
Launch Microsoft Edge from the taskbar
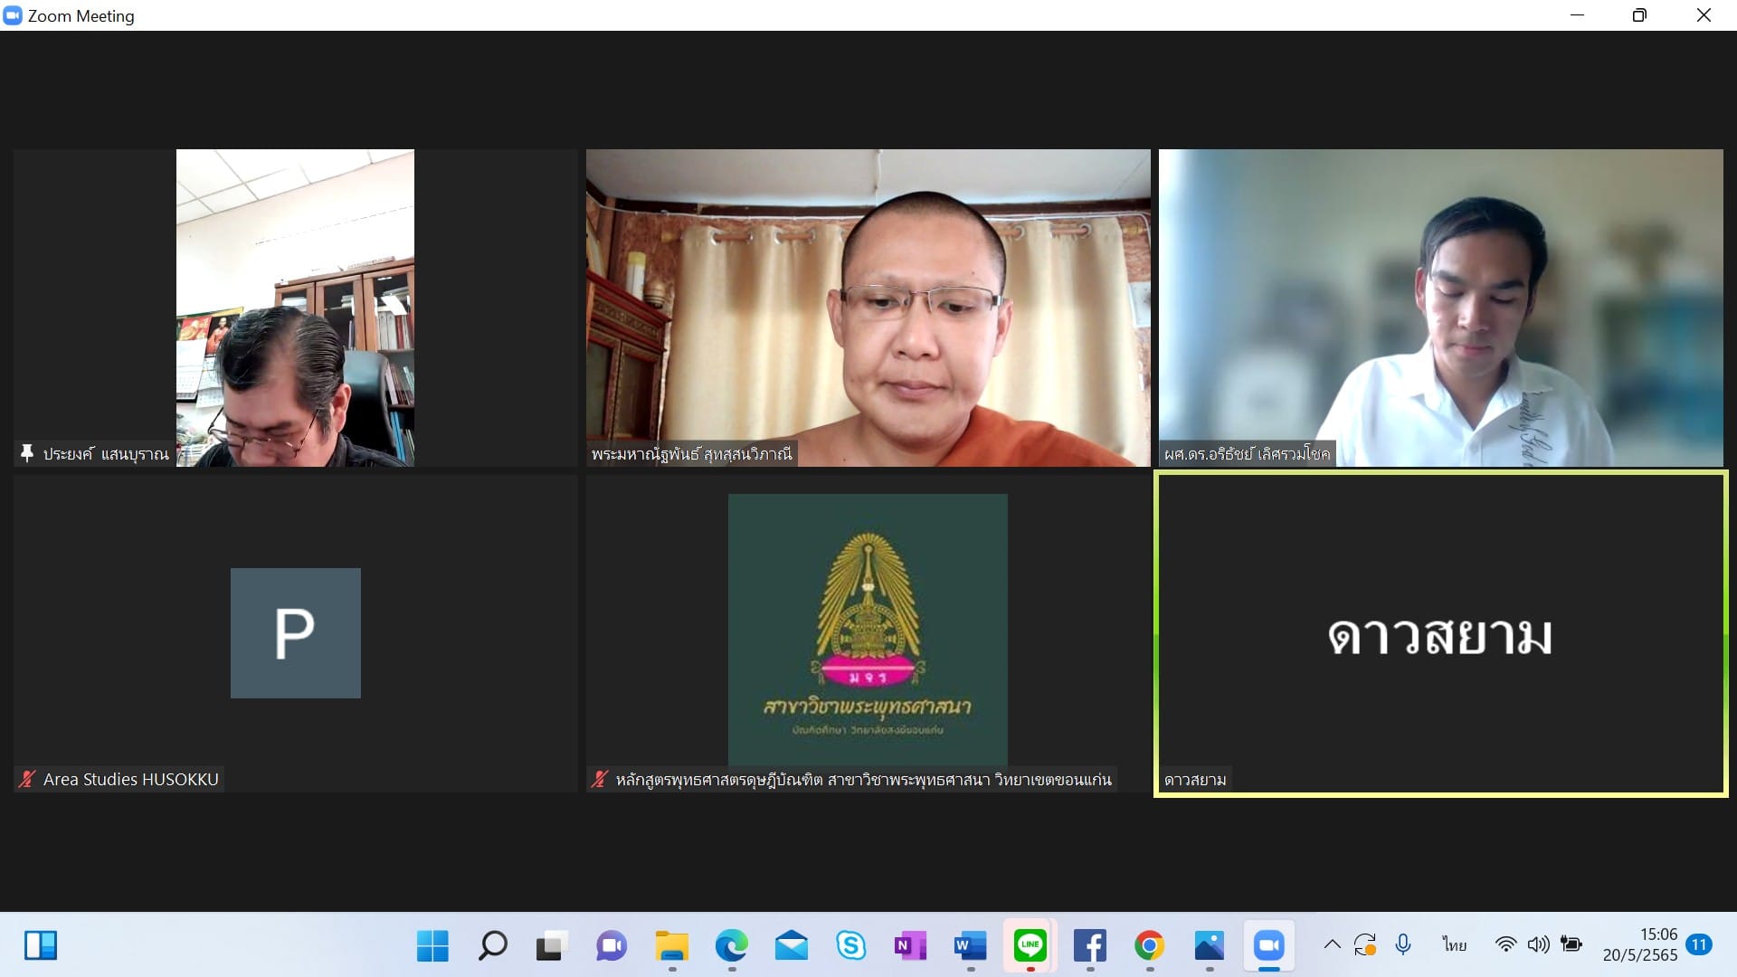tap(731, 946)
